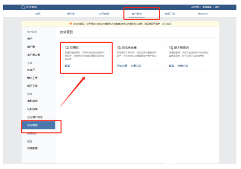
Task: Click the 聊天敏感词 card icon
Action: 171,48
